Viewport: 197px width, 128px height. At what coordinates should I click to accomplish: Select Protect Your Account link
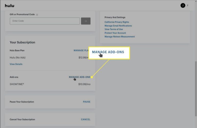coord(115,33)
